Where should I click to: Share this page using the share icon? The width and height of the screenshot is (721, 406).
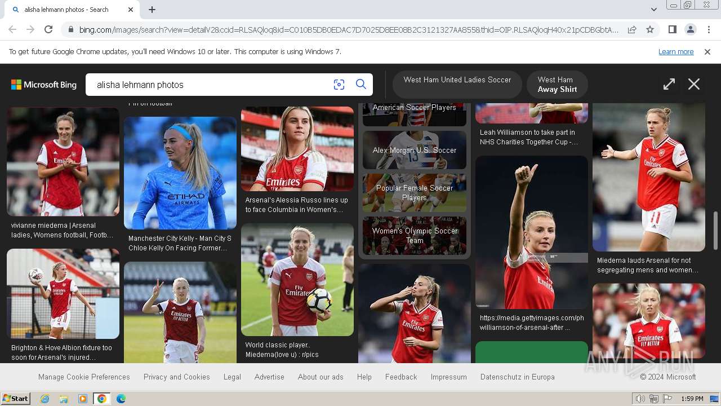tap(632, 29)
